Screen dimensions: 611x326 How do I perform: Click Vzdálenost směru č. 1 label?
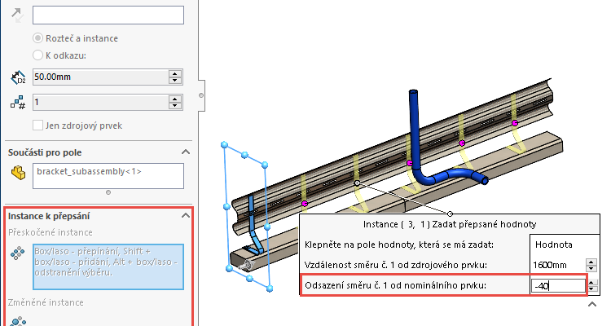(395, 265)
